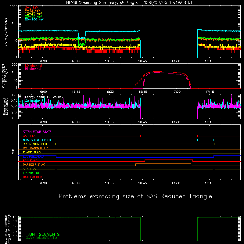Click the LO channel particle rate curve peak
Screen dimensions: 244x244
(157, 72)
